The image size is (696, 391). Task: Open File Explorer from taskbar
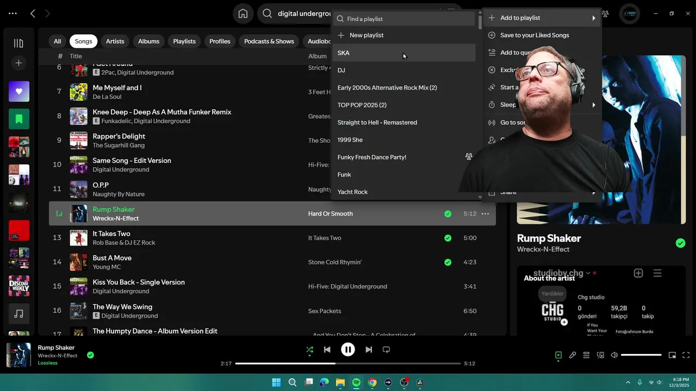[x=340, y=382]
